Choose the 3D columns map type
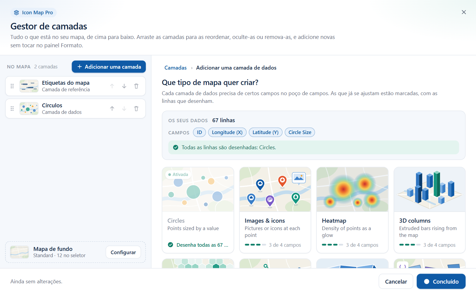 pos(430,210)
